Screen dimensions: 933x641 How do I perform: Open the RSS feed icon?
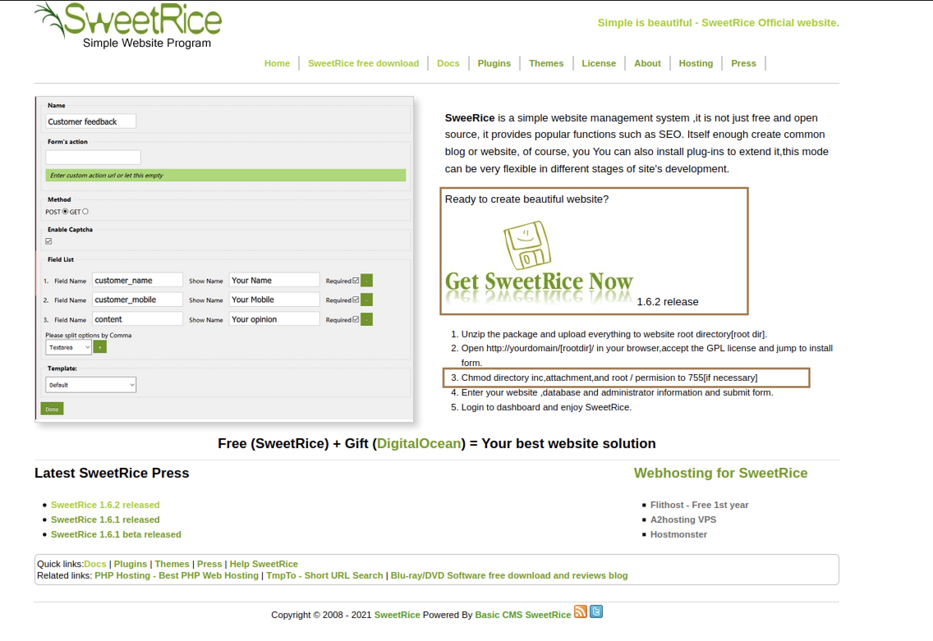[x=580, y=611]
